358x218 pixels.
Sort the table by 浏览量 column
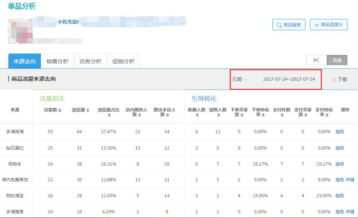(88, 110)
